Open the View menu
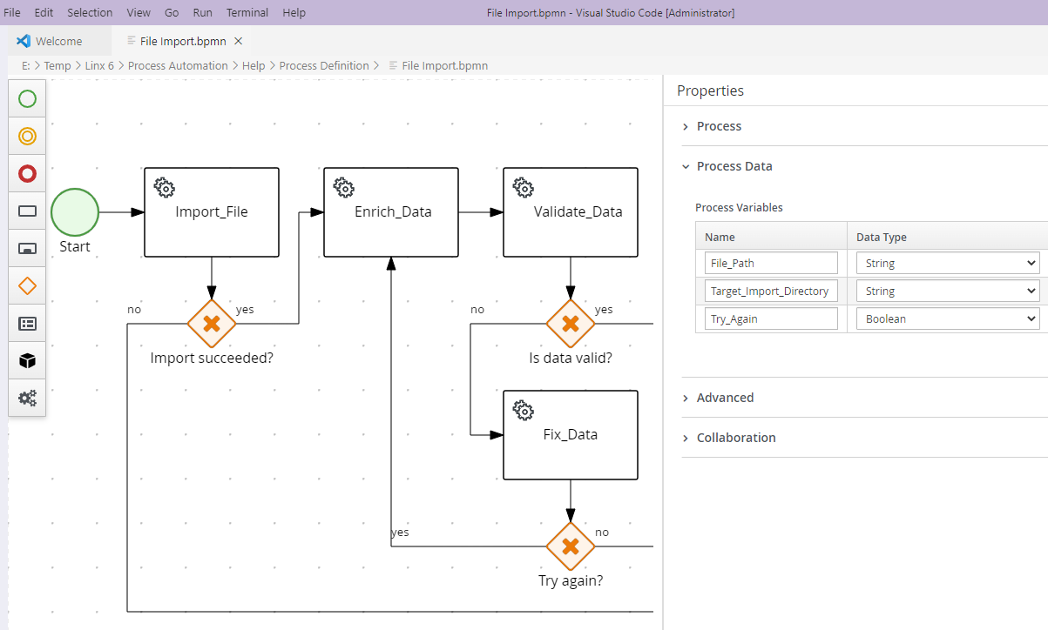 (139, 12)
